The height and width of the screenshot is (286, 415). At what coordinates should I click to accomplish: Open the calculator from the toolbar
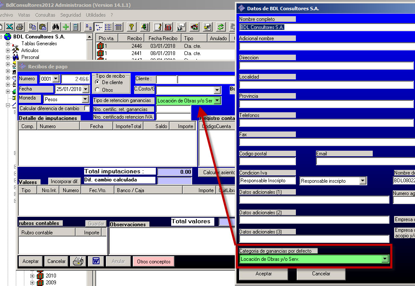76,27
